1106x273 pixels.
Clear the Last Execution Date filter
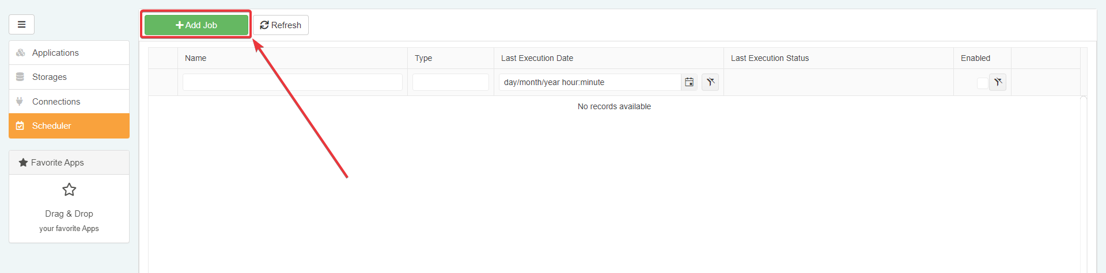(710, 82)
